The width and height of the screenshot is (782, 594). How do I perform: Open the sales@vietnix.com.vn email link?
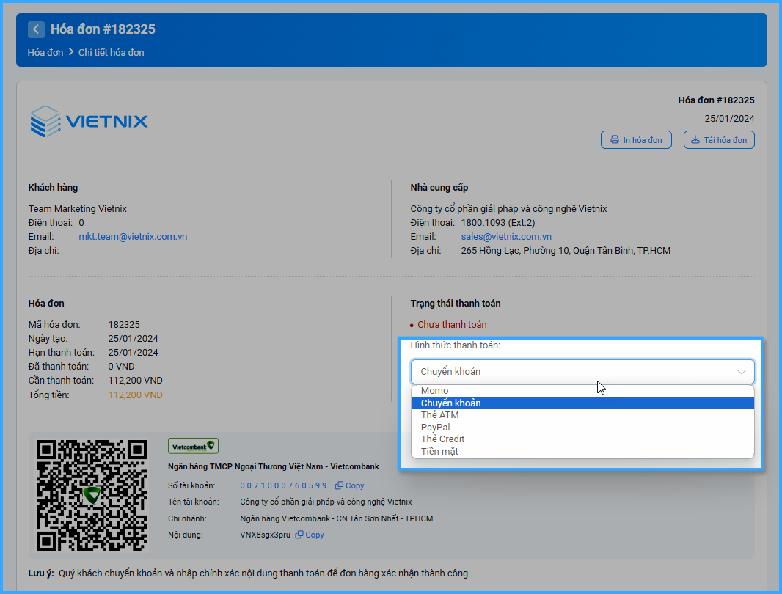pyautogui.click(x=506, y=237)
